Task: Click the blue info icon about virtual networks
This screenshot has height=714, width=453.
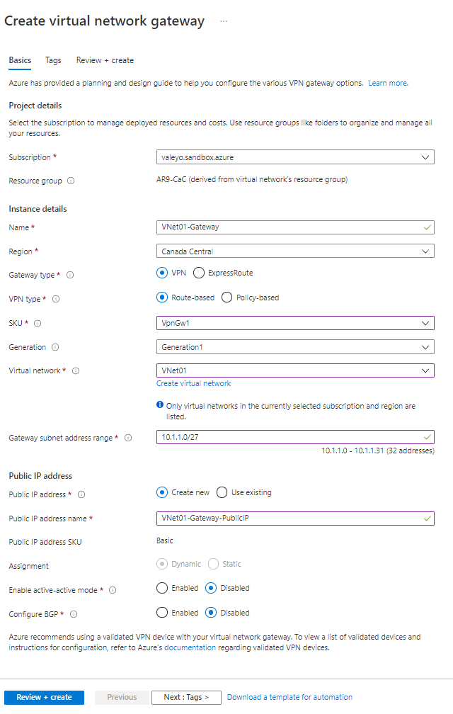Action: pyautogui.click(x=160, y=404)
